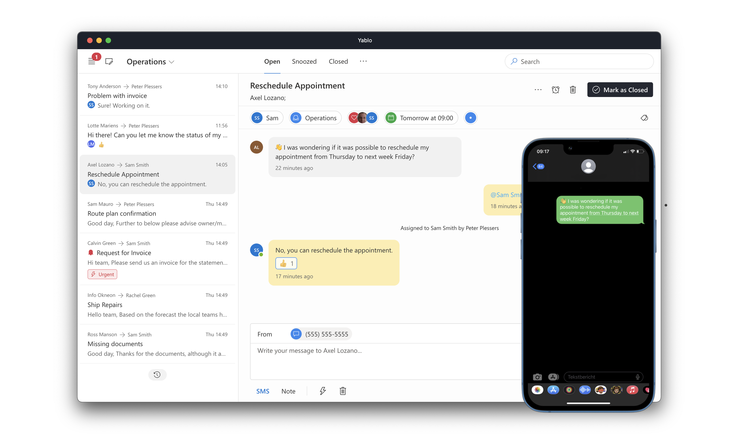This screenshot has height=436, width=734.
Task: Switch composer to SMS mode
Action: pos(263,391)
